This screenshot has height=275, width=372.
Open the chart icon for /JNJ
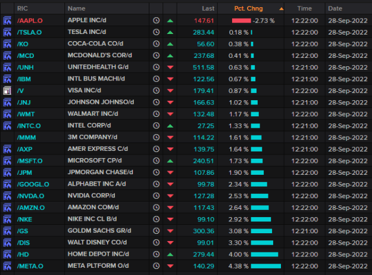(x=7, y=102)
